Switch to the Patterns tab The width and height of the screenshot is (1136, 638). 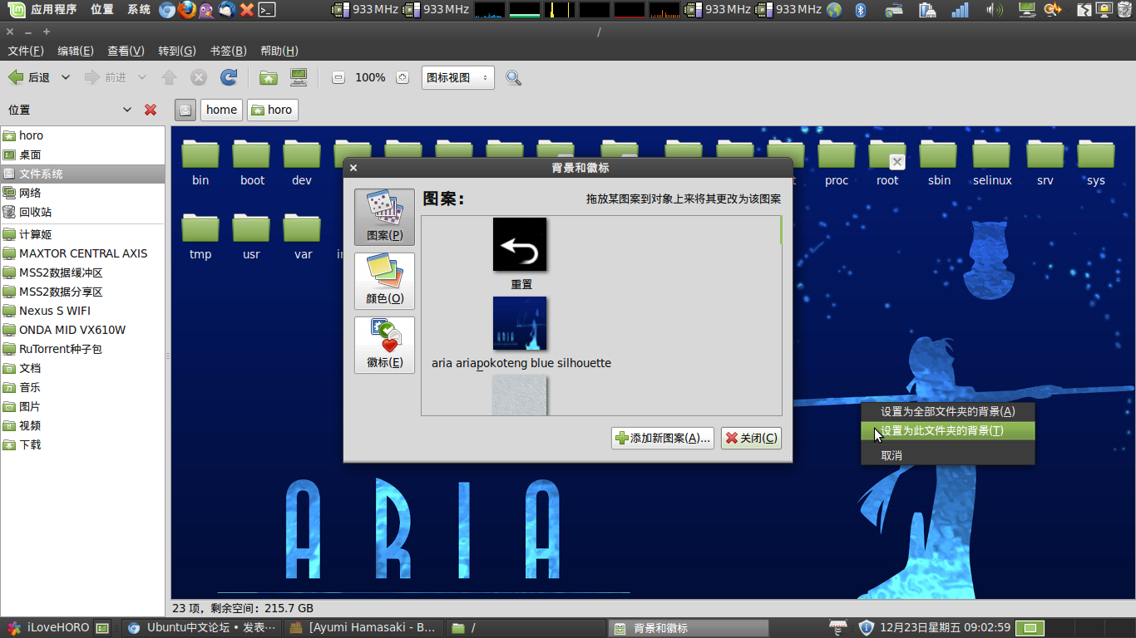[x=384, y=217]
